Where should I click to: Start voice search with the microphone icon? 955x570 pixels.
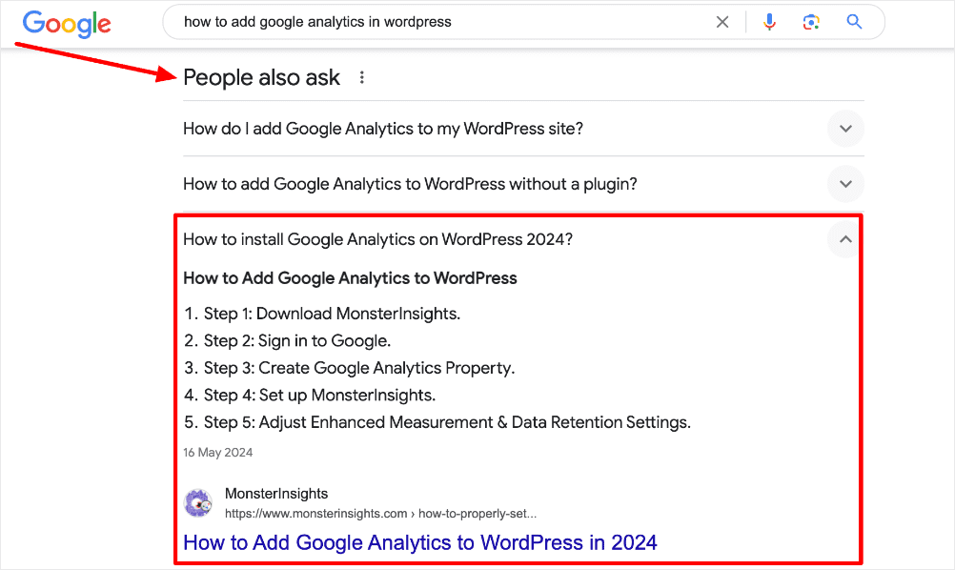pos(770,22)
